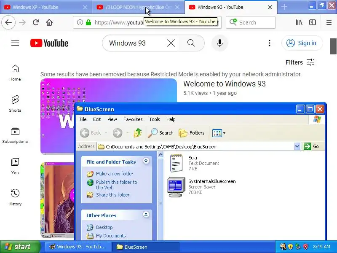The width and height of the screenshot is (337, 253).
Task: Open the You section in sidebar
Action: (x=15, y=166)
